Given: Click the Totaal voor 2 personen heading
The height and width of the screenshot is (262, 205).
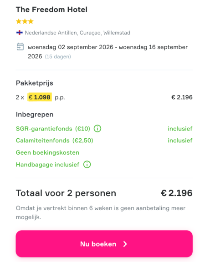Looking at the screenshot, I should [x=66, y=193].
